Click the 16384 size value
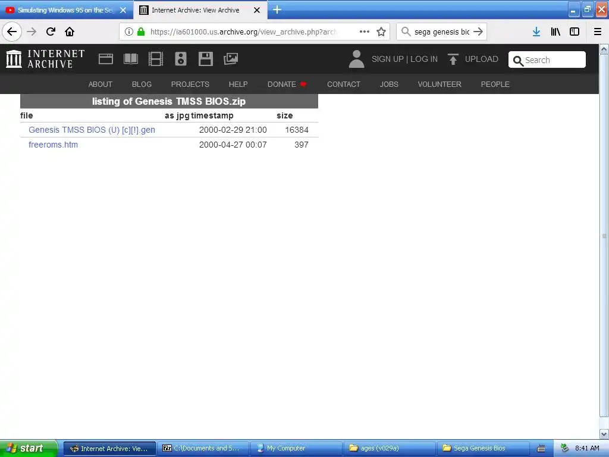Image resolution: width=609 pixels, height=457 pixels. click(x=297, y=130)
